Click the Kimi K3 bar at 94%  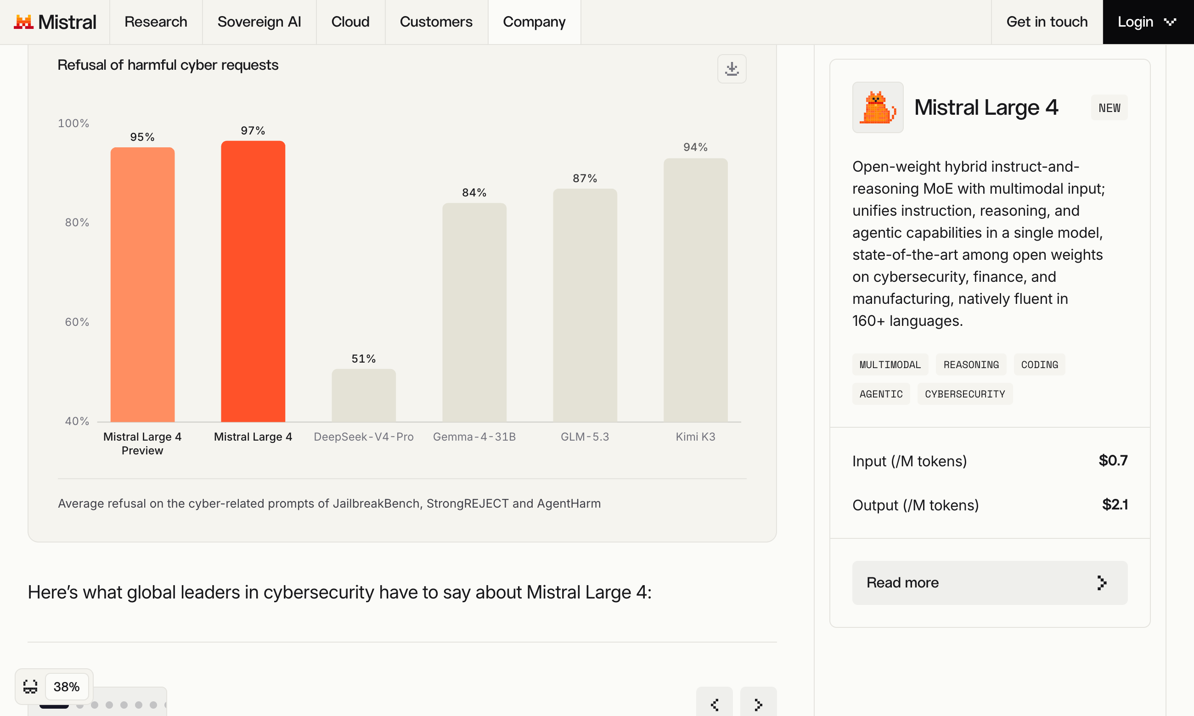point(695,290)
